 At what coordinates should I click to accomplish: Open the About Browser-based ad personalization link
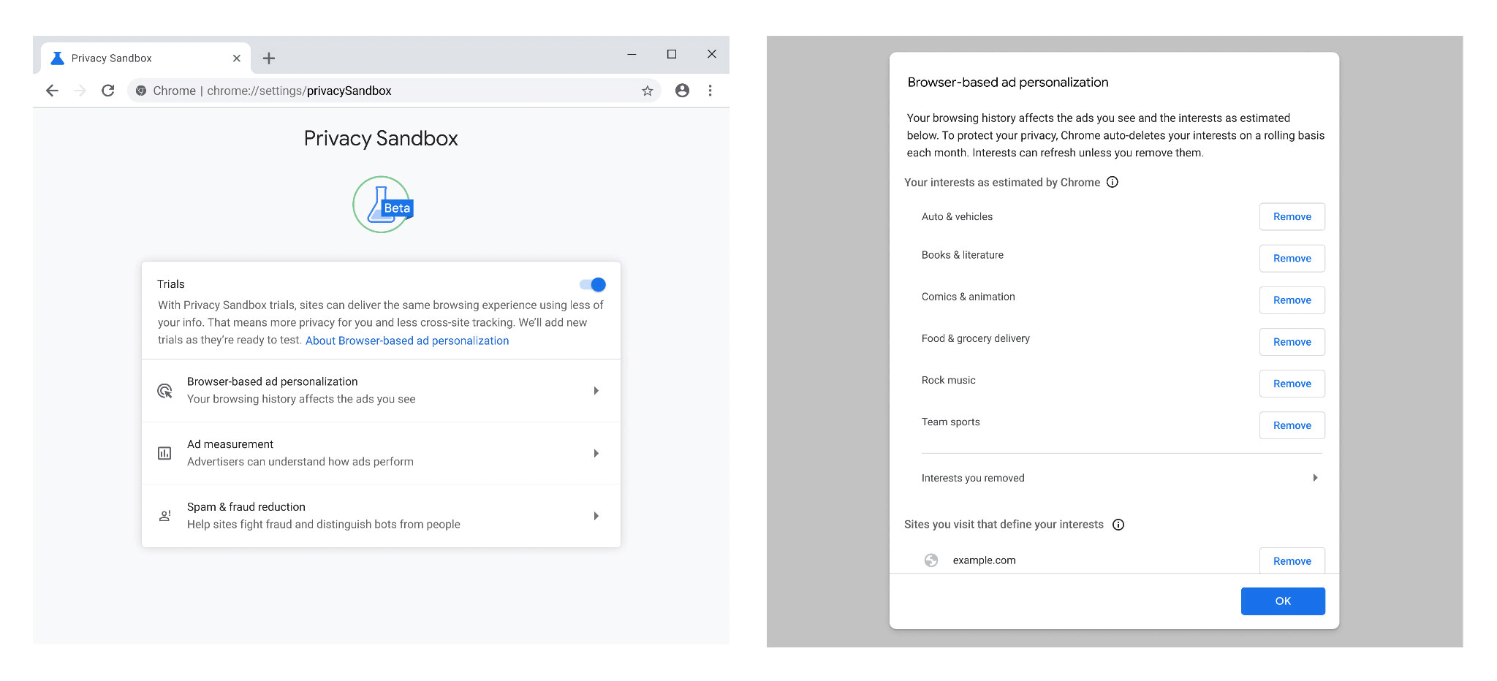(x=407, y=340)
